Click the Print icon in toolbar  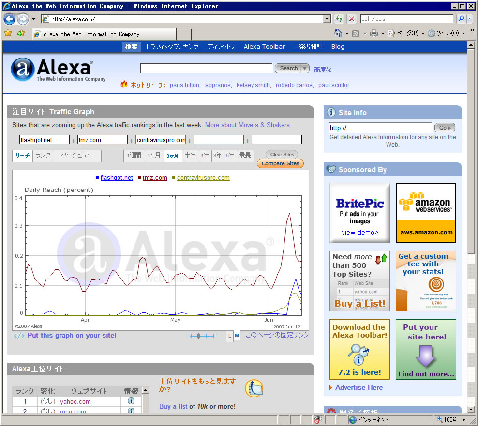tap(373, 33)
